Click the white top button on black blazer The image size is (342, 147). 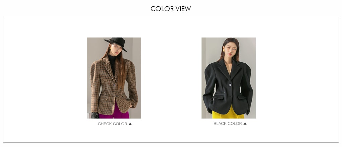point(230,85)
